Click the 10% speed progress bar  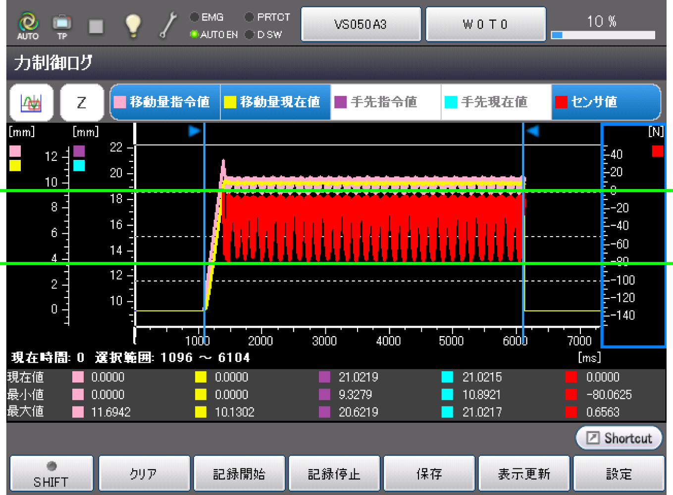click(x=603, y=35)
